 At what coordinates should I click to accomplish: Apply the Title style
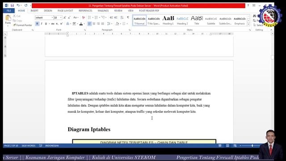197,21
